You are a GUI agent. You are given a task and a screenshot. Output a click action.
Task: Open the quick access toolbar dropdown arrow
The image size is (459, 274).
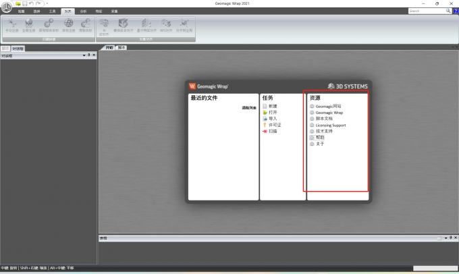click(x=47, y=3)
